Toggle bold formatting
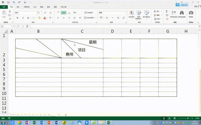This screenshot has width=201, height=125. [x=17, y=18]
